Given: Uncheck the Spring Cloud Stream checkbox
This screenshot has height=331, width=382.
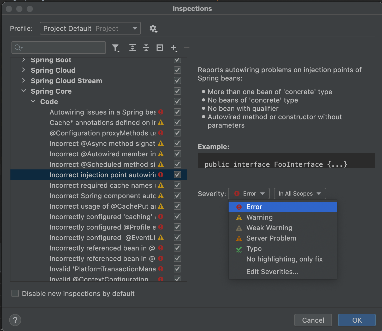Looking at the screenshot, I should pos(177,81).
